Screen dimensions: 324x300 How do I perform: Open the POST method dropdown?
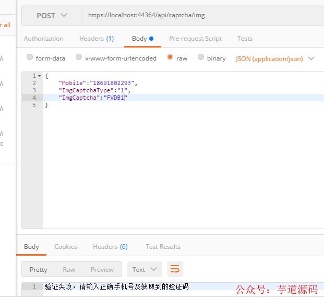(x=52, y=16)
